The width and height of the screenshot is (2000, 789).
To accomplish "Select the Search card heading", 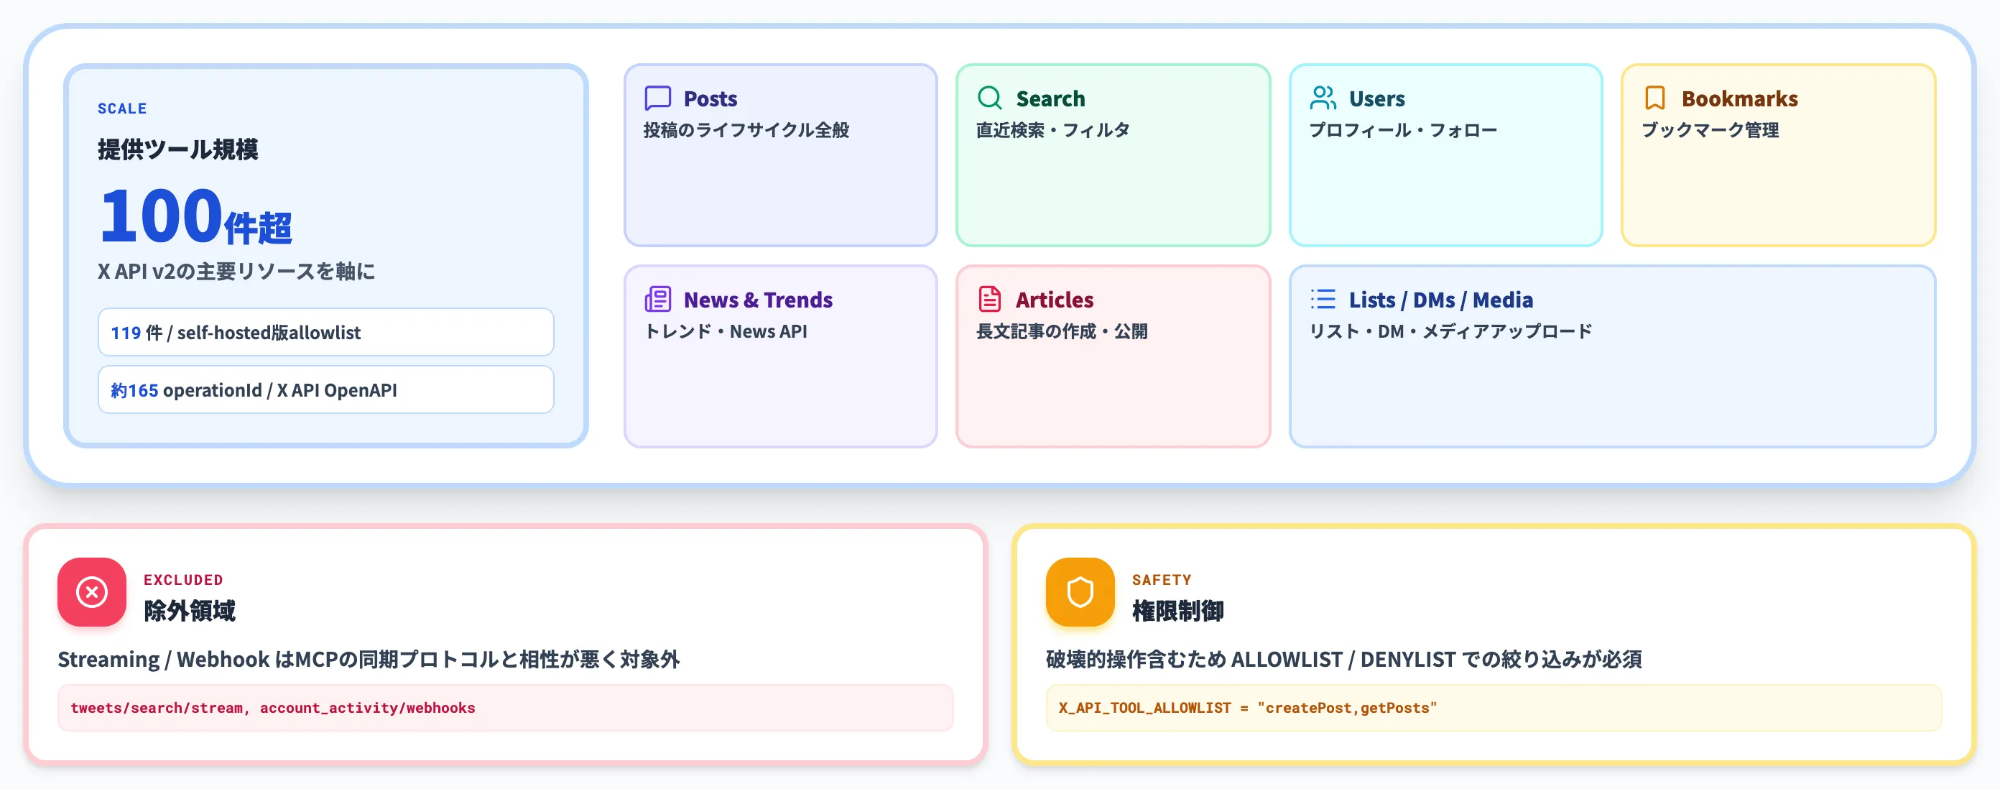I will point(1050,98).
